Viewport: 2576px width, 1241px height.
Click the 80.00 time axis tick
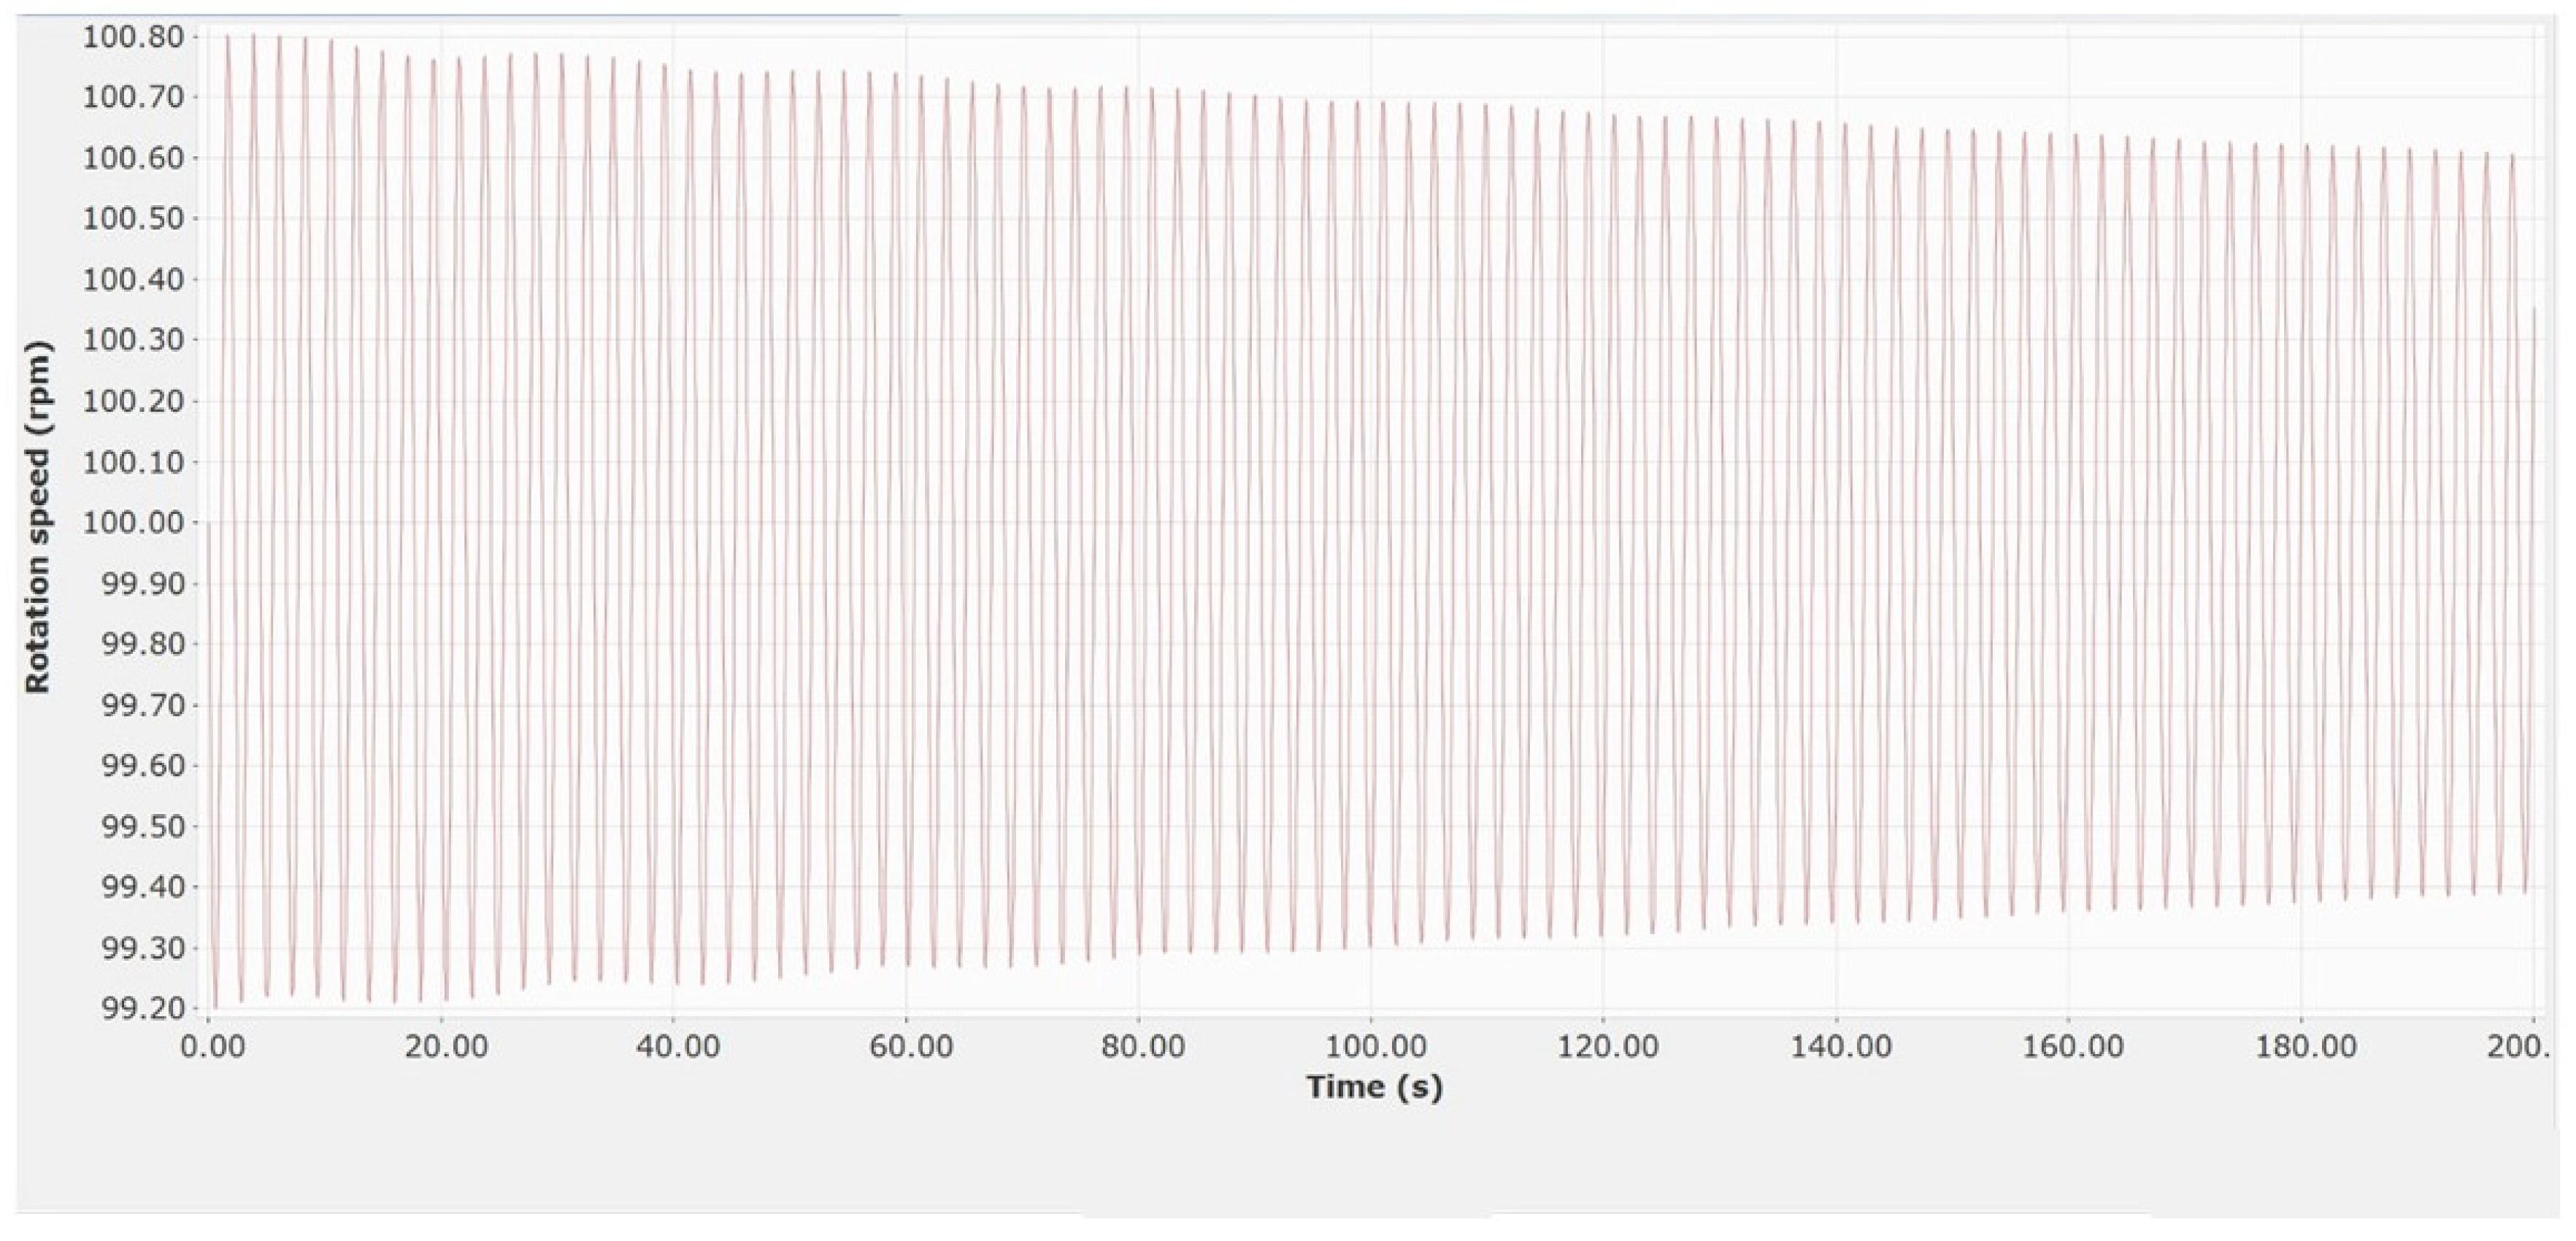pos(1143,1047)
